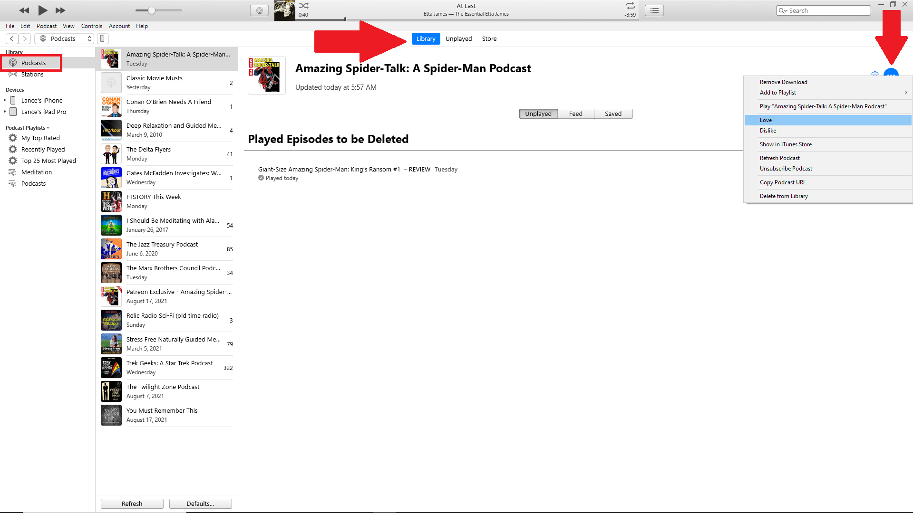The width and height of the screenshot is (913, 513).
Task: Click the fast-forward next track button
Action: (x=60, y=10)
